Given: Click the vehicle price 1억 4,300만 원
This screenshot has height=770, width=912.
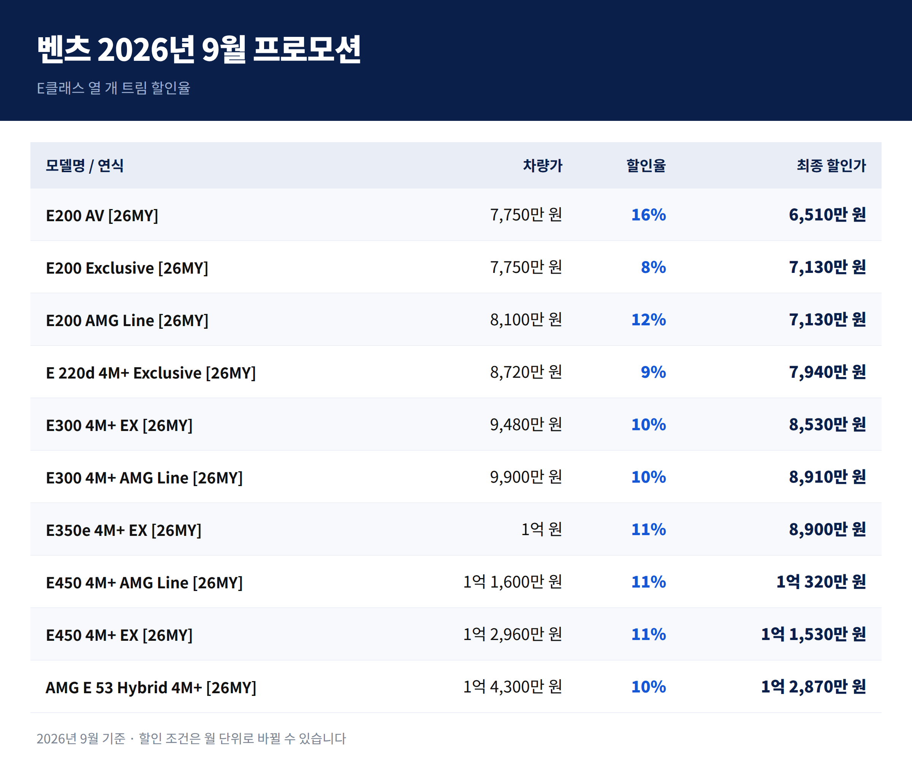Looking at the screenshot, I should [512, 686].
